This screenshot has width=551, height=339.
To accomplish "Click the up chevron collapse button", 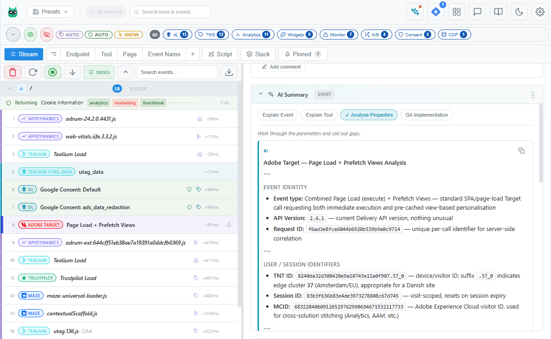I will point(126,72).
